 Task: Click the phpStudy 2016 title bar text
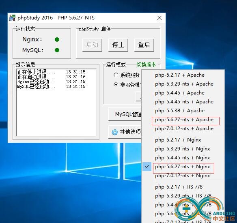pos(35,18)
